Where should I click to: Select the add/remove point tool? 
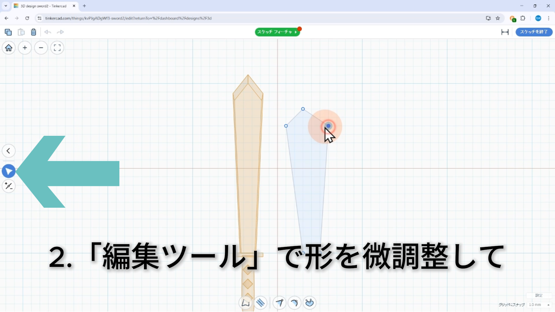tap(9, 186)
